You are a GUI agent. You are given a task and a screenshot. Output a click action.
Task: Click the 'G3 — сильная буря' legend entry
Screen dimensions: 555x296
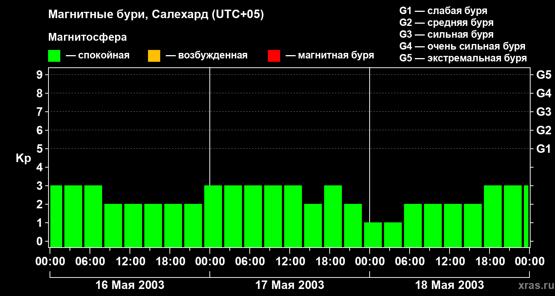446,34
